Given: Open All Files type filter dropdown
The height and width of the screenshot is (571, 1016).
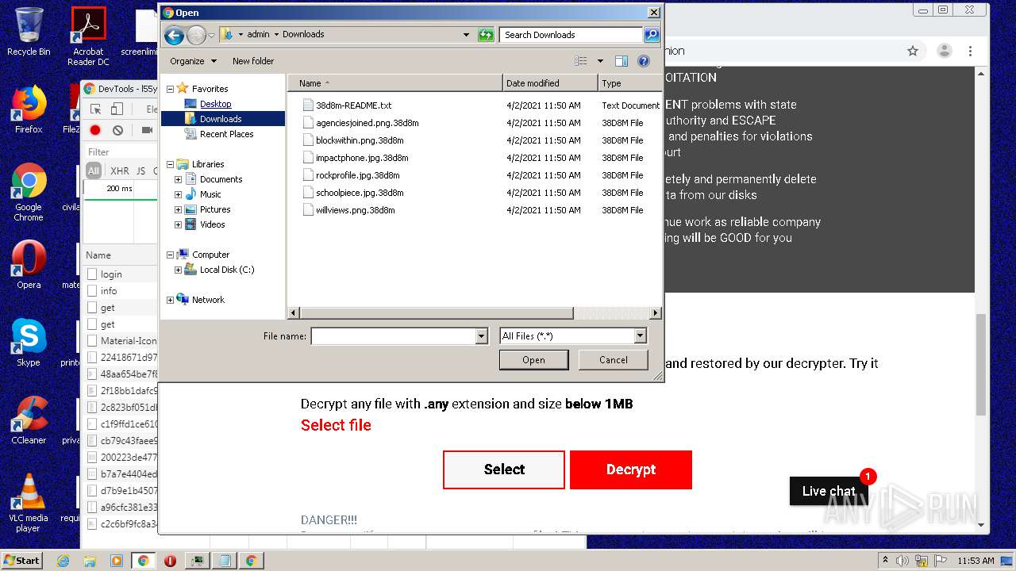Looking at the screenshot, I should (x=640, y=336).
